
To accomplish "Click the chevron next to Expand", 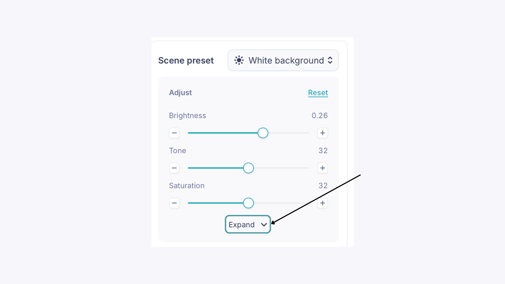I will point(264,225).
